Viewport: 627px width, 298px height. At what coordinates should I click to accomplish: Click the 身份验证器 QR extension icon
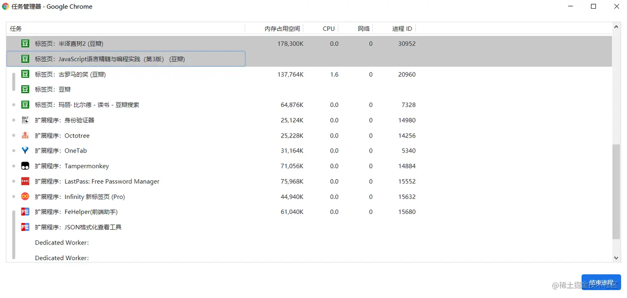(x=25, y=120)
